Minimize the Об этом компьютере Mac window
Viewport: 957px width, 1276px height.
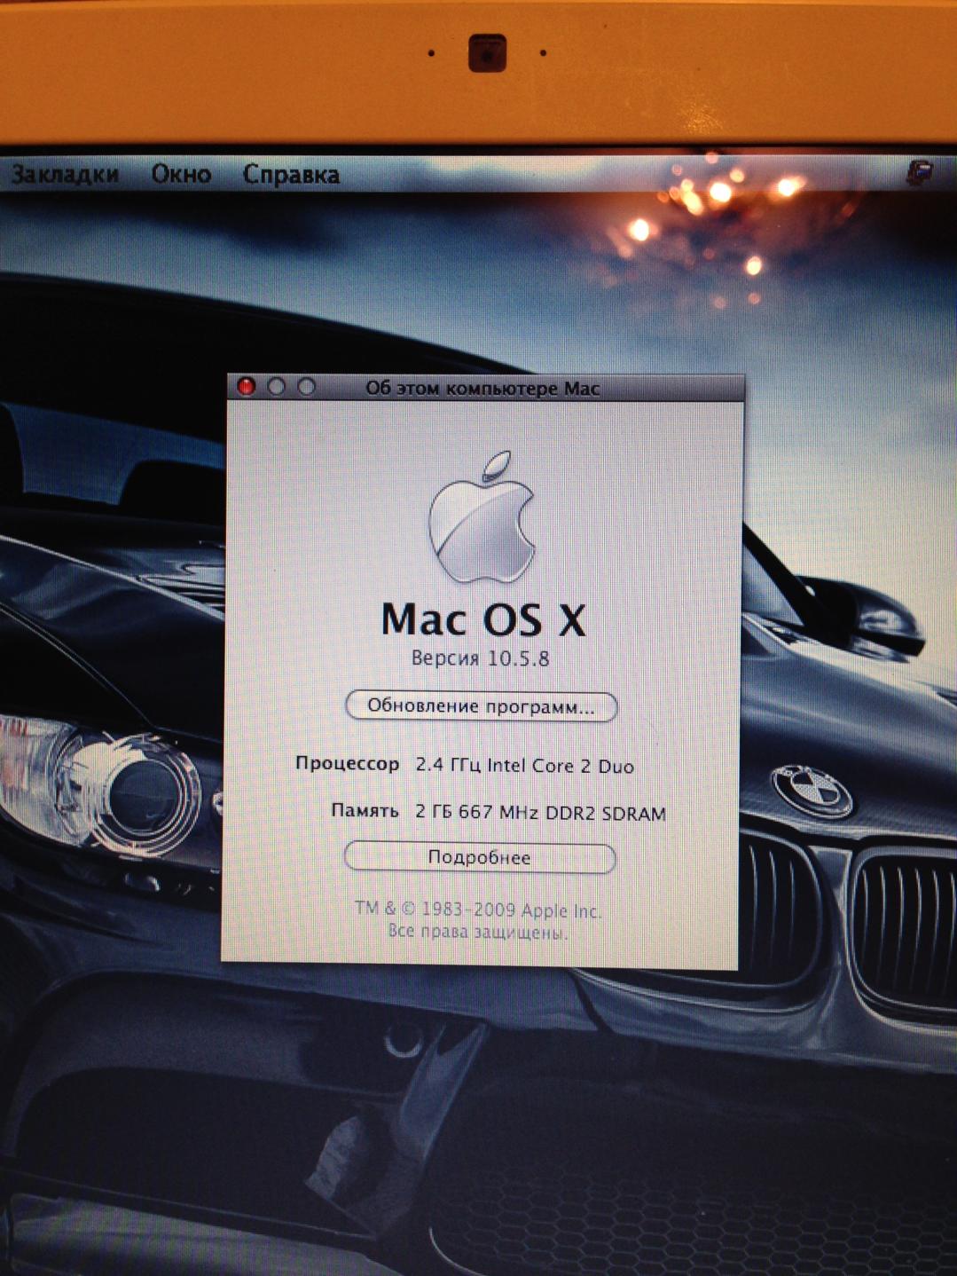(277, 387)
